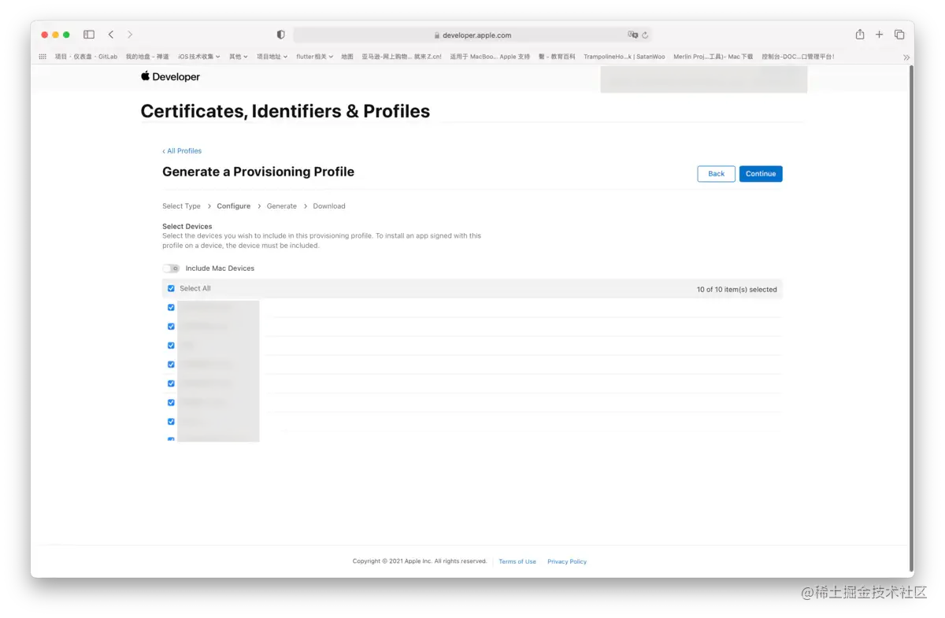Click the blue Continue button
This screenshot has height=618, width=945.
coord(761,174)
